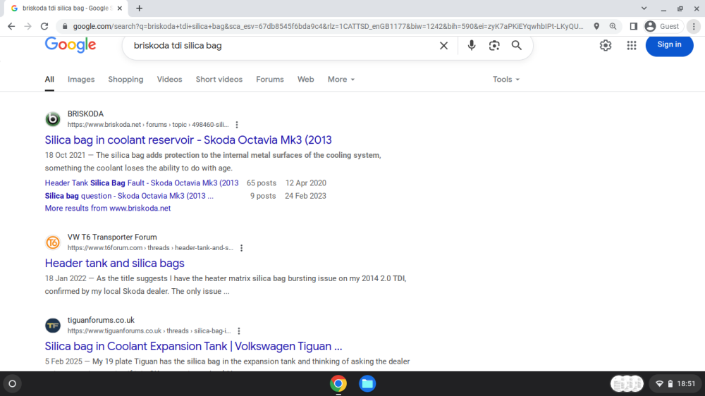Click Chrome icon in the shelf
This screenshot has width=705, height=396.
coord(338,384)
